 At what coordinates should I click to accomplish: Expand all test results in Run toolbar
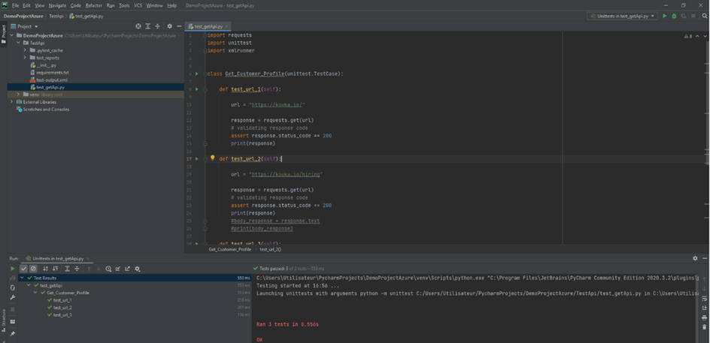click(x=67, y=269)
